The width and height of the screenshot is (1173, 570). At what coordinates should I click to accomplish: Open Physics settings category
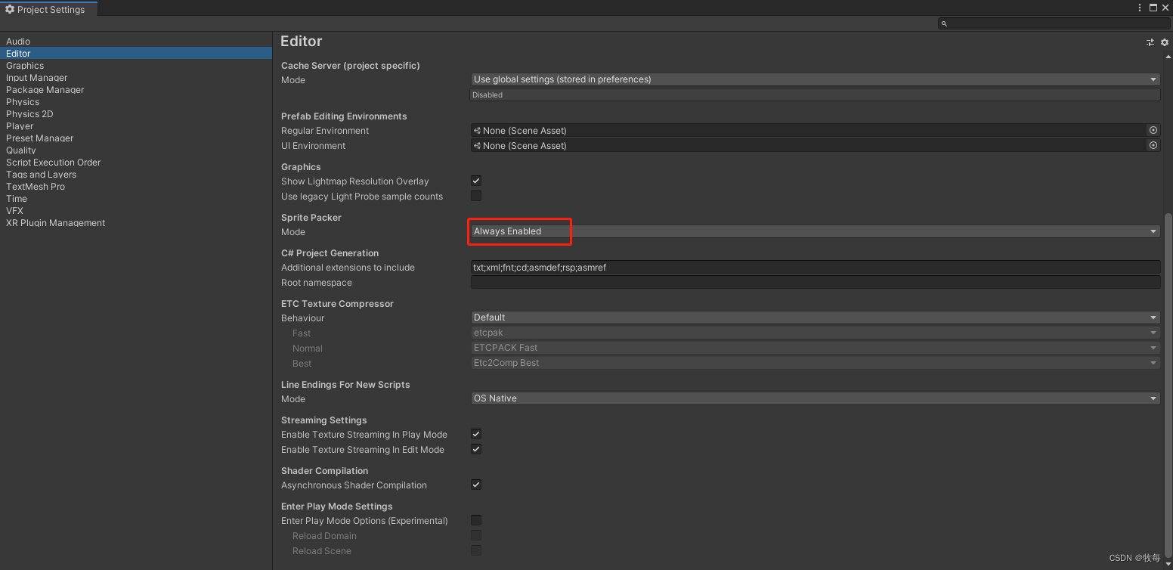click(23, 102)
